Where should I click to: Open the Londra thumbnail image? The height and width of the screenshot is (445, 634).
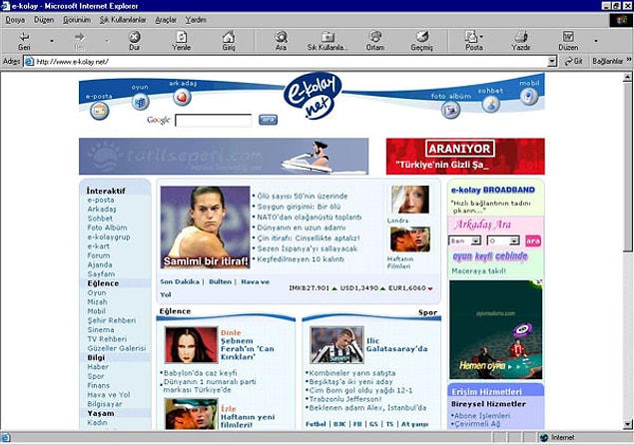(x=410, y=200)
